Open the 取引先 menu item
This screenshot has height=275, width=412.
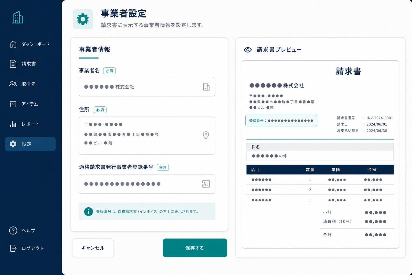point(30,84)
